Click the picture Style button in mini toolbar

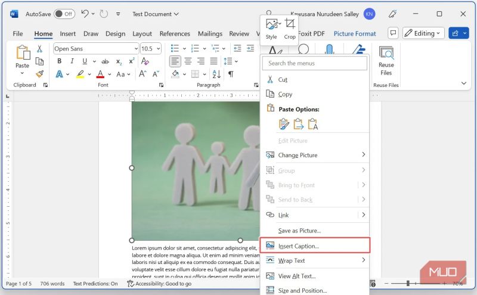(x=271, y=29)
